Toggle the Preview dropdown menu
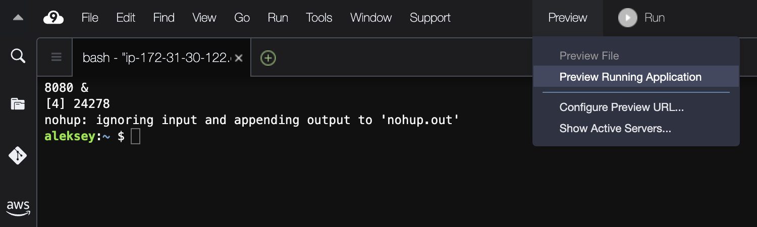Image resolution: width=757 pixels, height=227 pixels. tap(568, 18)
